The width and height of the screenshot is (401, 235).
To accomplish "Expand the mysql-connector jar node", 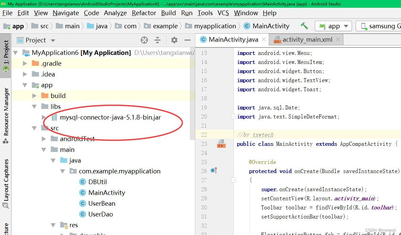I will [44, 117].
